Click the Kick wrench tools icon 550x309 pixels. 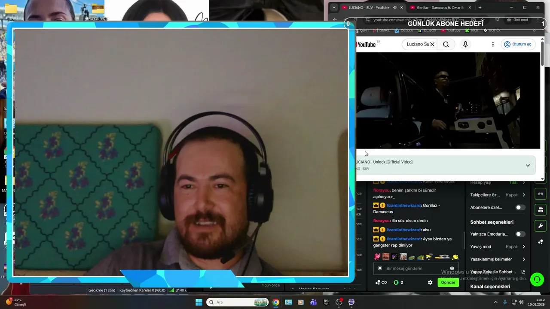point(541,226)
